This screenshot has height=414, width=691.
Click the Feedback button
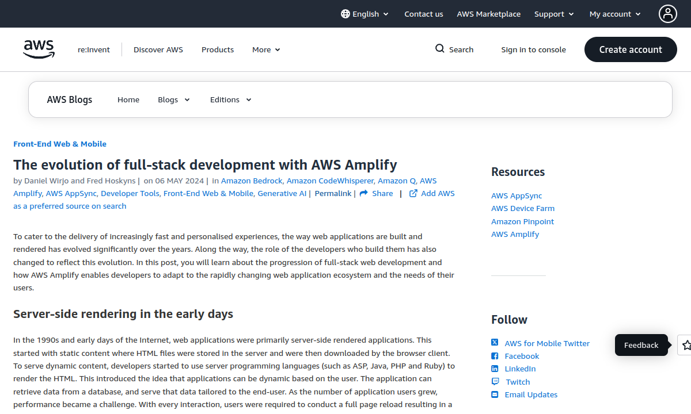coord(641,345)
